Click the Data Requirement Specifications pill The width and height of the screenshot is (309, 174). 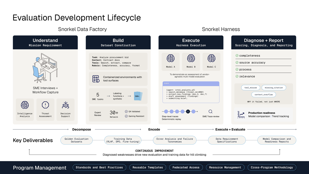point(227,140)
